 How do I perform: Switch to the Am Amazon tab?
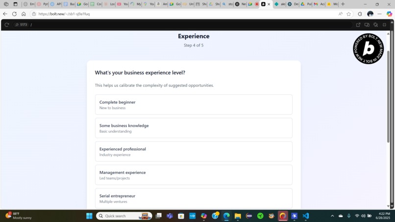coord(162,4)
